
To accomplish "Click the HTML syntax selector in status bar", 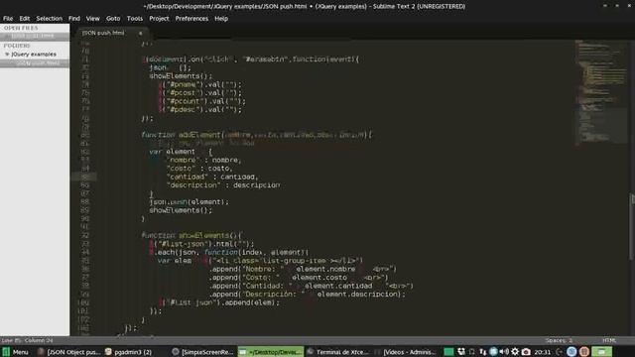I will [609, 340].
